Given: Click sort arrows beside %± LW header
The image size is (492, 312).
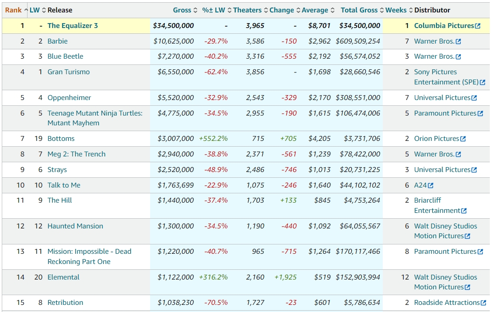Looking at the screenshot, I should coord(230,10).
